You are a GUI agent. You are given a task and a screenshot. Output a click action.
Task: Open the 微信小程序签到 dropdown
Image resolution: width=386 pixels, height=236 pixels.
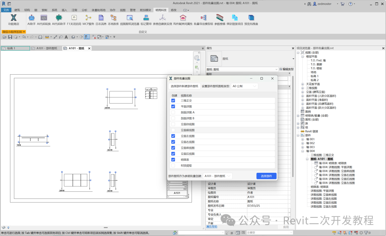tap(14, 32)
